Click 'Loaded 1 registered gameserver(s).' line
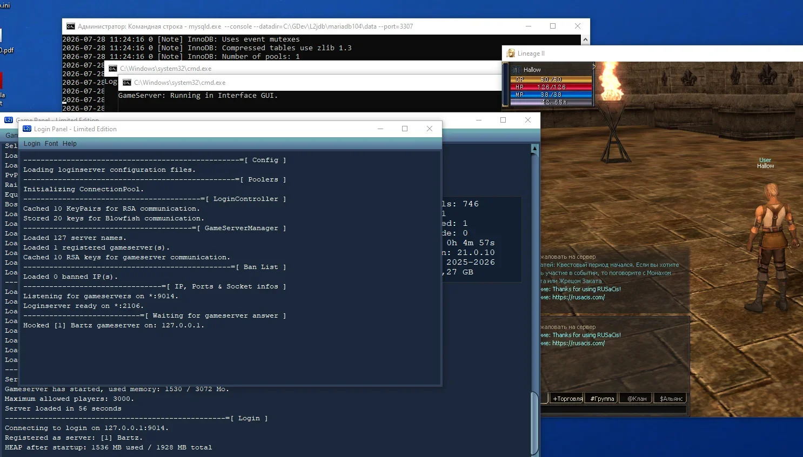 (97, 248)
